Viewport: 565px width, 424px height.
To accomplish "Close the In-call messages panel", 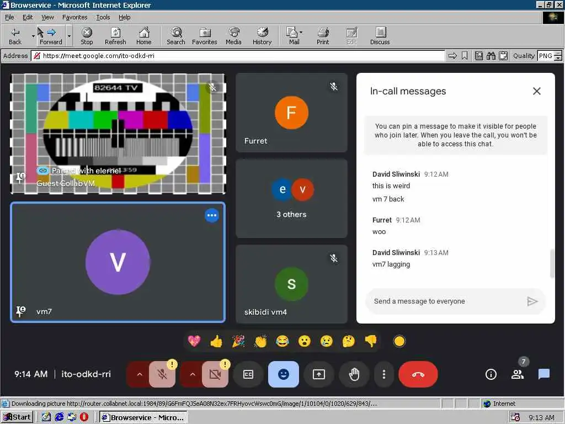I will click(536, 91).
